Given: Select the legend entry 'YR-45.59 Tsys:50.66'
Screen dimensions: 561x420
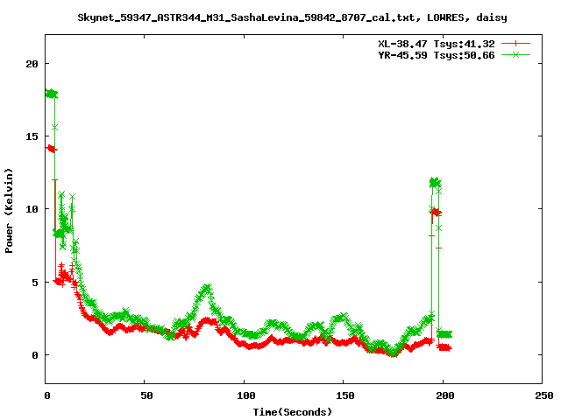Looking at the screenshot, I should [437, 55].
